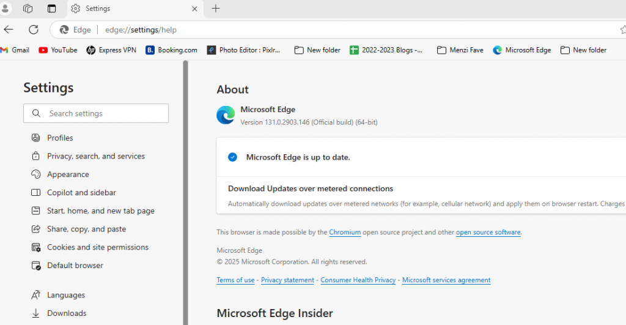The height and width of the screenshot is (325, 626).
Task: Close the Settings tab
Action: [x=194, y=9]
